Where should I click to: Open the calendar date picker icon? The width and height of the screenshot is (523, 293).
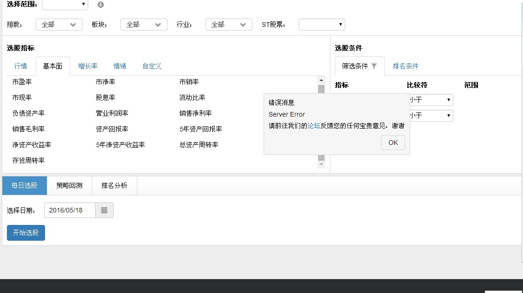coord(104,210)
